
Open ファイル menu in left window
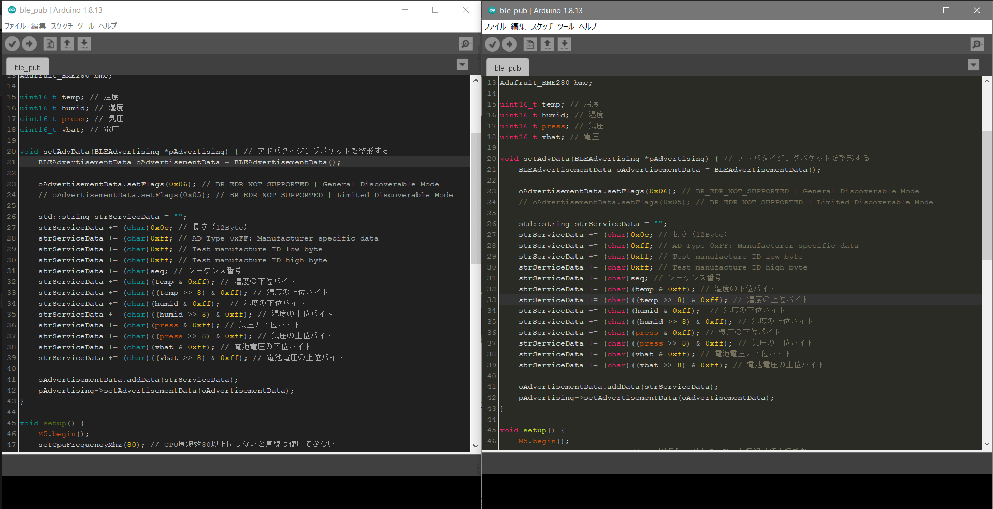[15, 26]
